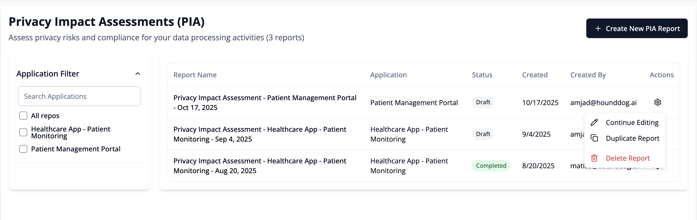Viewport: 697px width, 220px height.
Task: Open the Sep 4, 2025 Healthcare App report
Action: (x=260, y=134)
